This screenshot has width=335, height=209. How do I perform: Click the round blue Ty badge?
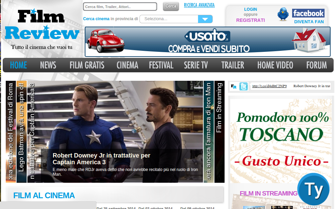point(313,189)
